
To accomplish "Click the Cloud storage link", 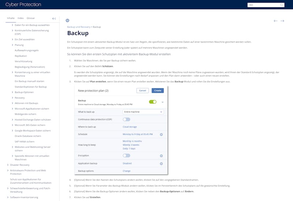I will 130,127.
